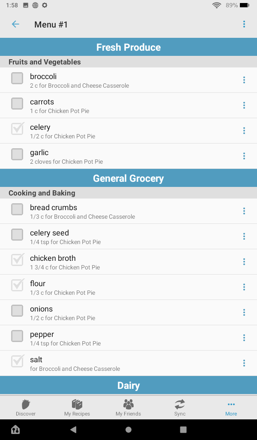Select the Dairy section header

(x=128, y=385)
